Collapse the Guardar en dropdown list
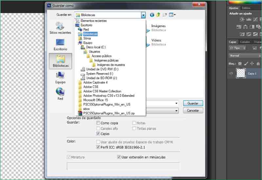 (x=143, y=15)
